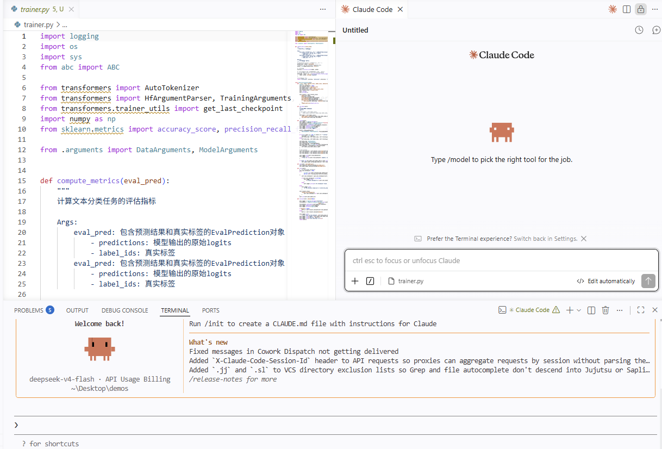Click the Claude Code terminal label
Screen dimensions: 662x449
(x=533, y=310)
